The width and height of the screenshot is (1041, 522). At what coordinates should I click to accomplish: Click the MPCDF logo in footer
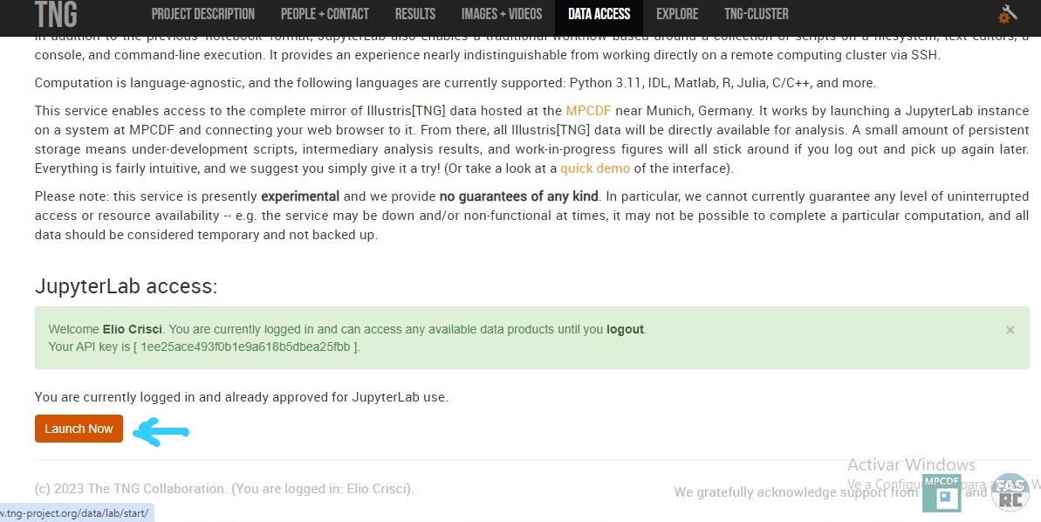coord(942,493)
